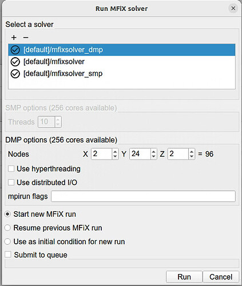Click the minus icon to remove solver

(26, 37)
